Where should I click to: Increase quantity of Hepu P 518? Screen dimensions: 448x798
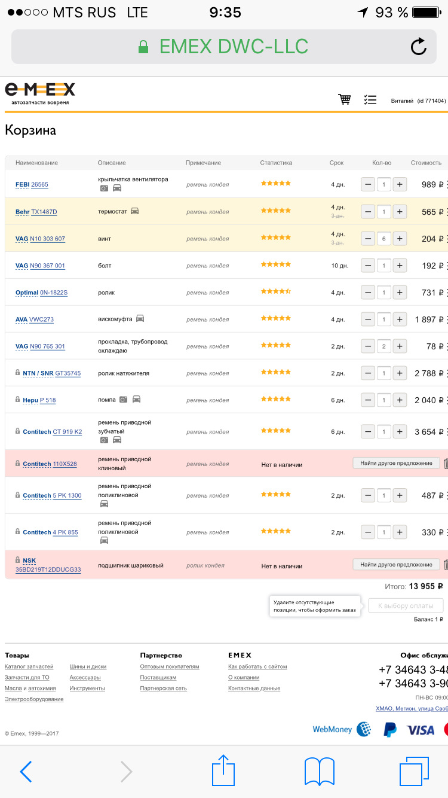point(400,400)
